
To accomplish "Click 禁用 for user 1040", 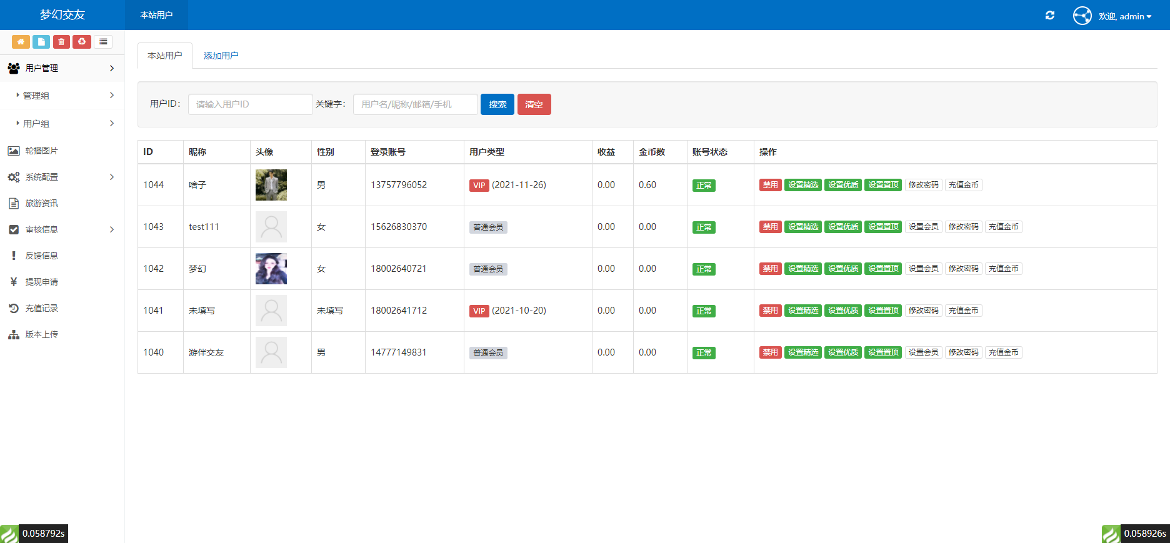I will (x=770, y=352).
